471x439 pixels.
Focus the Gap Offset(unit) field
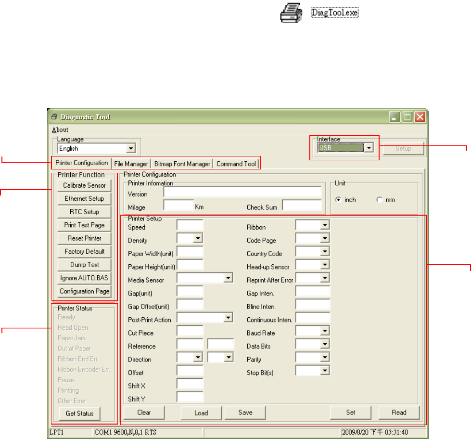190,304
